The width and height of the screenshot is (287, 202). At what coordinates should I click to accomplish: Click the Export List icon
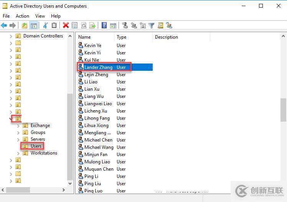(x=92, y=25)
